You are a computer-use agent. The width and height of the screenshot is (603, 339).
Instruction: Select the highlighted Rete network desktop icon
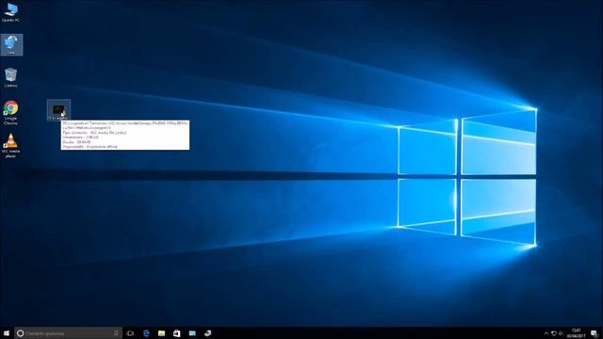click(x=11, y=45)
